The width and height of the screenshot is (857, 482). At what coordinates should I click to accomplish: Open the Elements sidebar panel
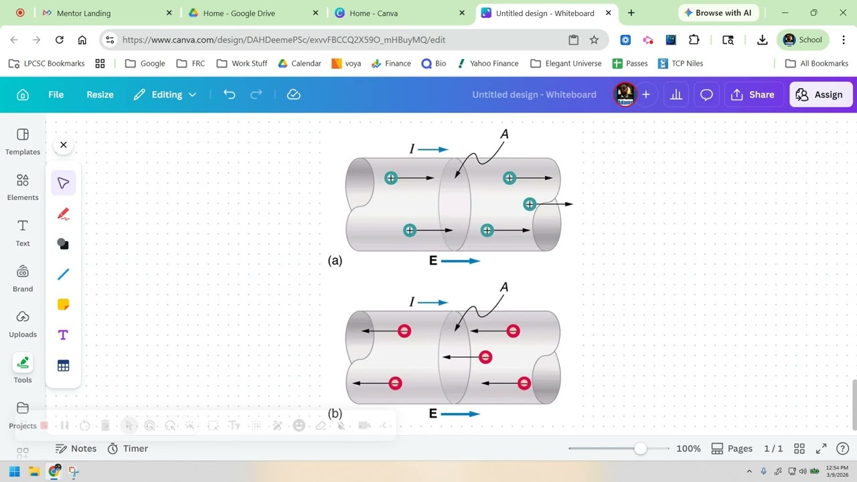click(x=23, y=187)
